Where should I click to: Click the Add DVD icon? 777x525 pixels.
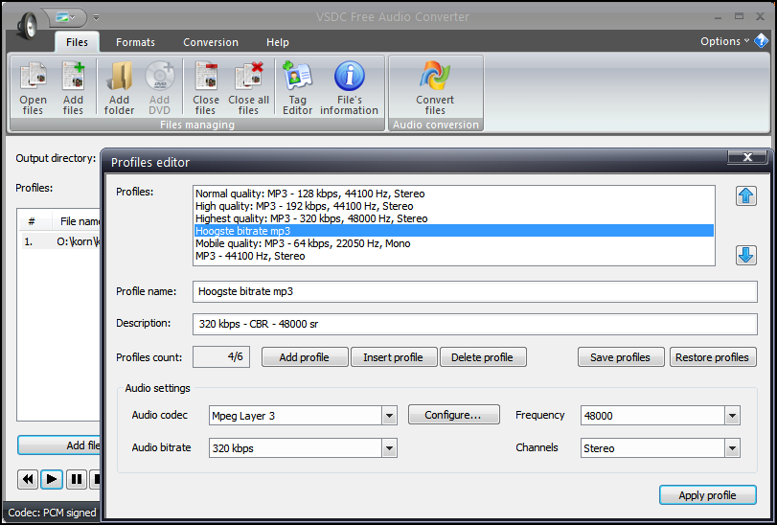click(x=160, y=87)
